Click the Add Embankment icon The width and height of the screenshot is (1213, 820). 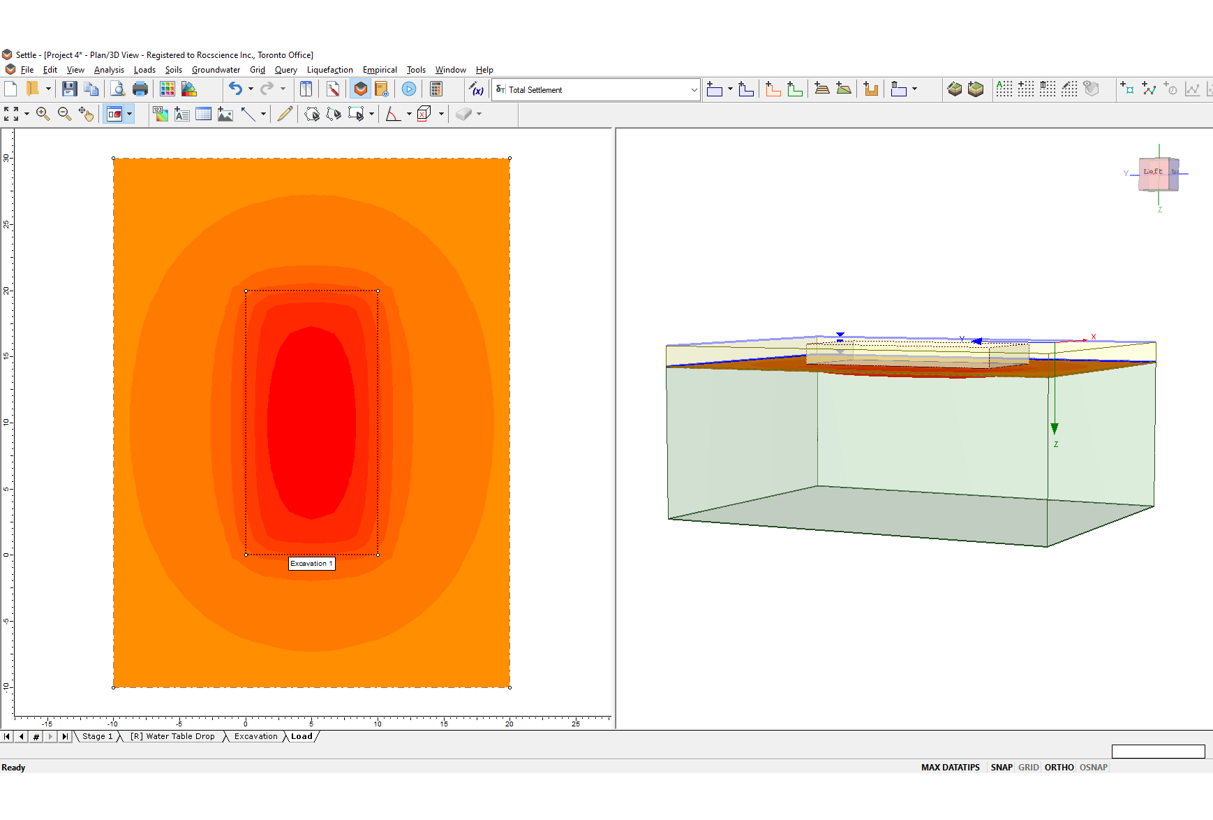822,89
